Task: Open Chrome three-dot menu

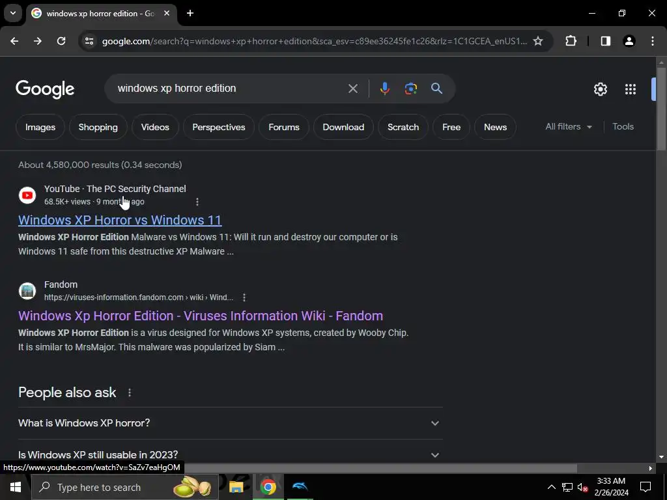Action: (653, 41)
